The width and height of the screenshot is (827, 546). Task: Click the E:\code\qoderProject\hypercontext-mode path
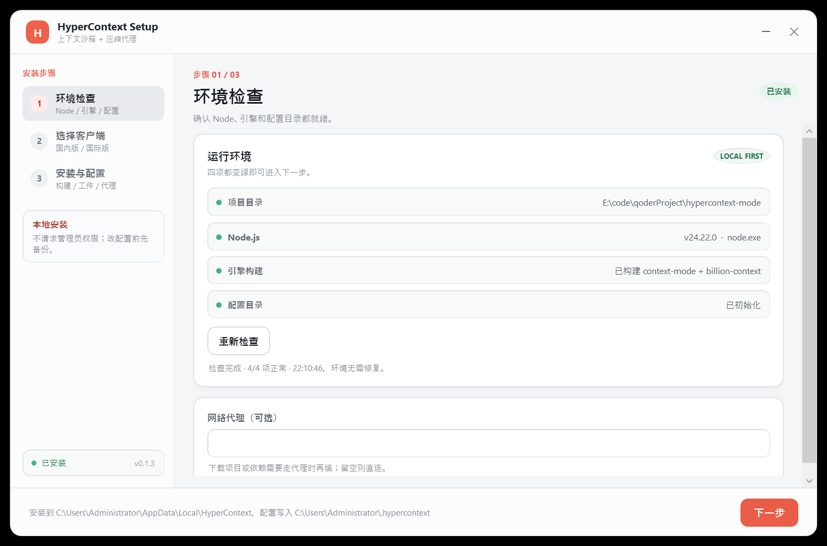[681, 203]
